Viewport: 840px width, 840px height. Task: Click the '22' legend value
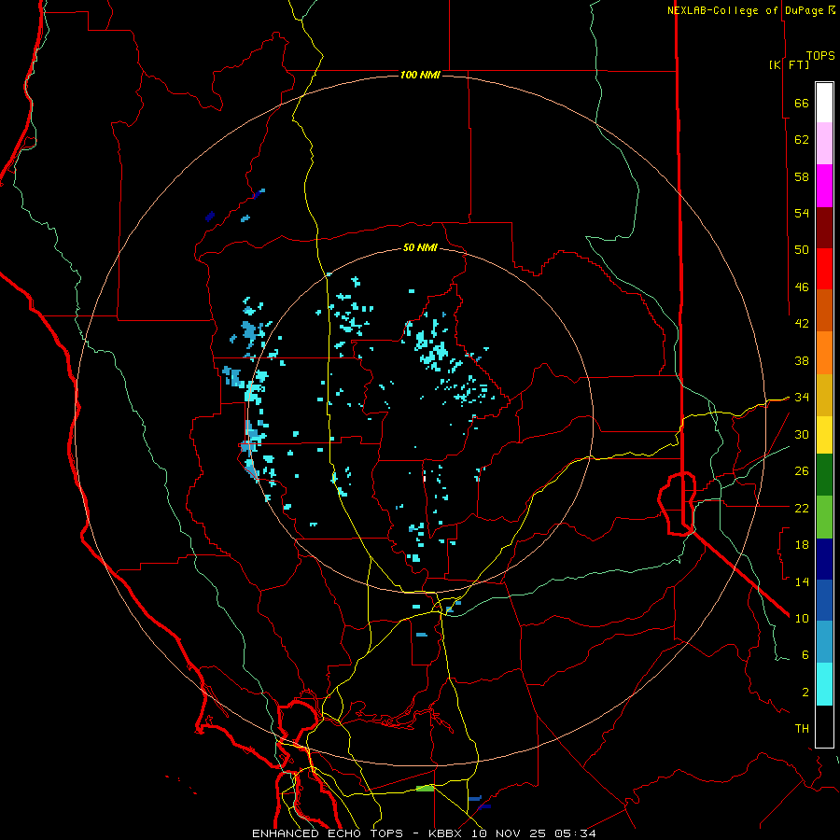click(802, 508)
